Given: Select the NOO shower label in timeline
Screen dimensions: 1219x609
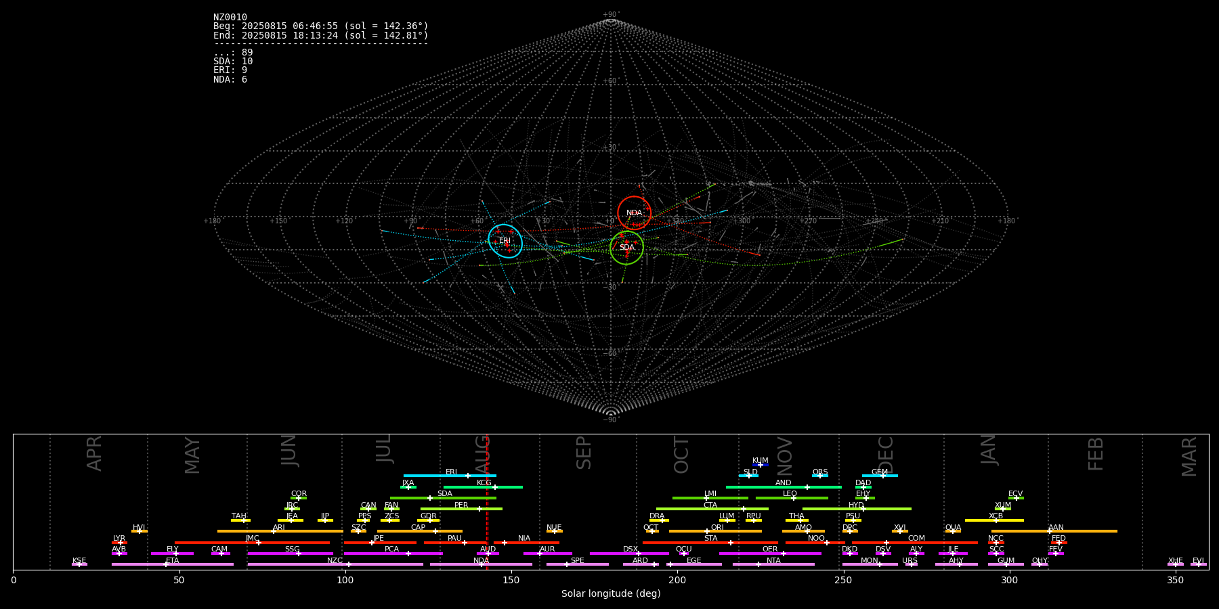Looking at the screenshot, I should coord(816,539).
